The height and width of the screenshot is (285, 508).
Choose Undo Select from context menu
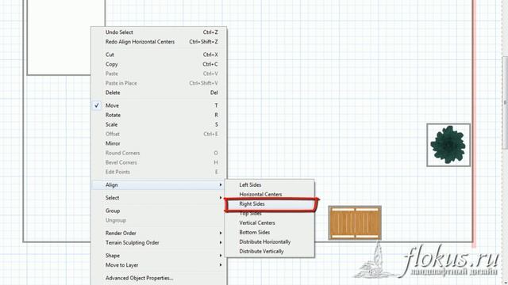(x=159, y=32)
